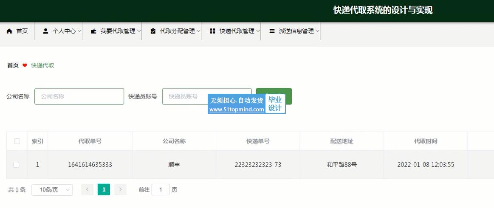This screenshot has width=494, height=208.
Task: Click cell 22323232323-73
Action: (258, 165)
